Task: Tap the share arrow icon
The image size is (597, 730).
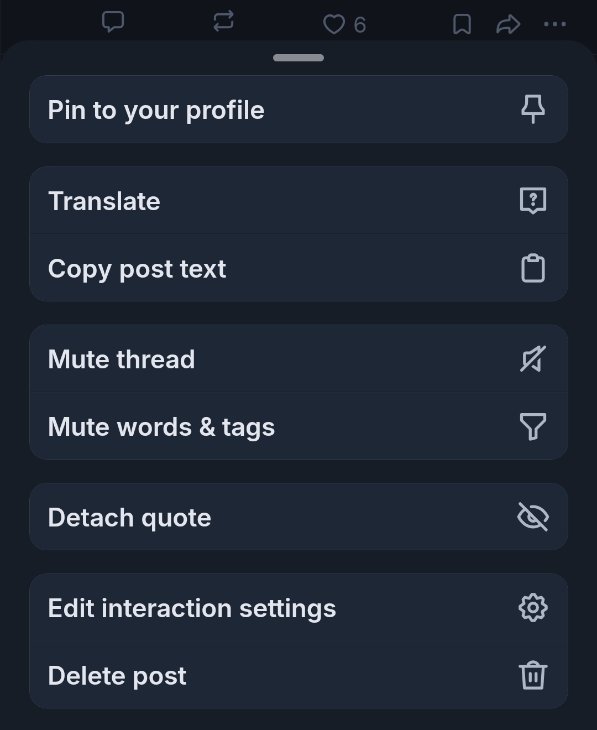Action: pyautogui.click(x=508, y=24)
